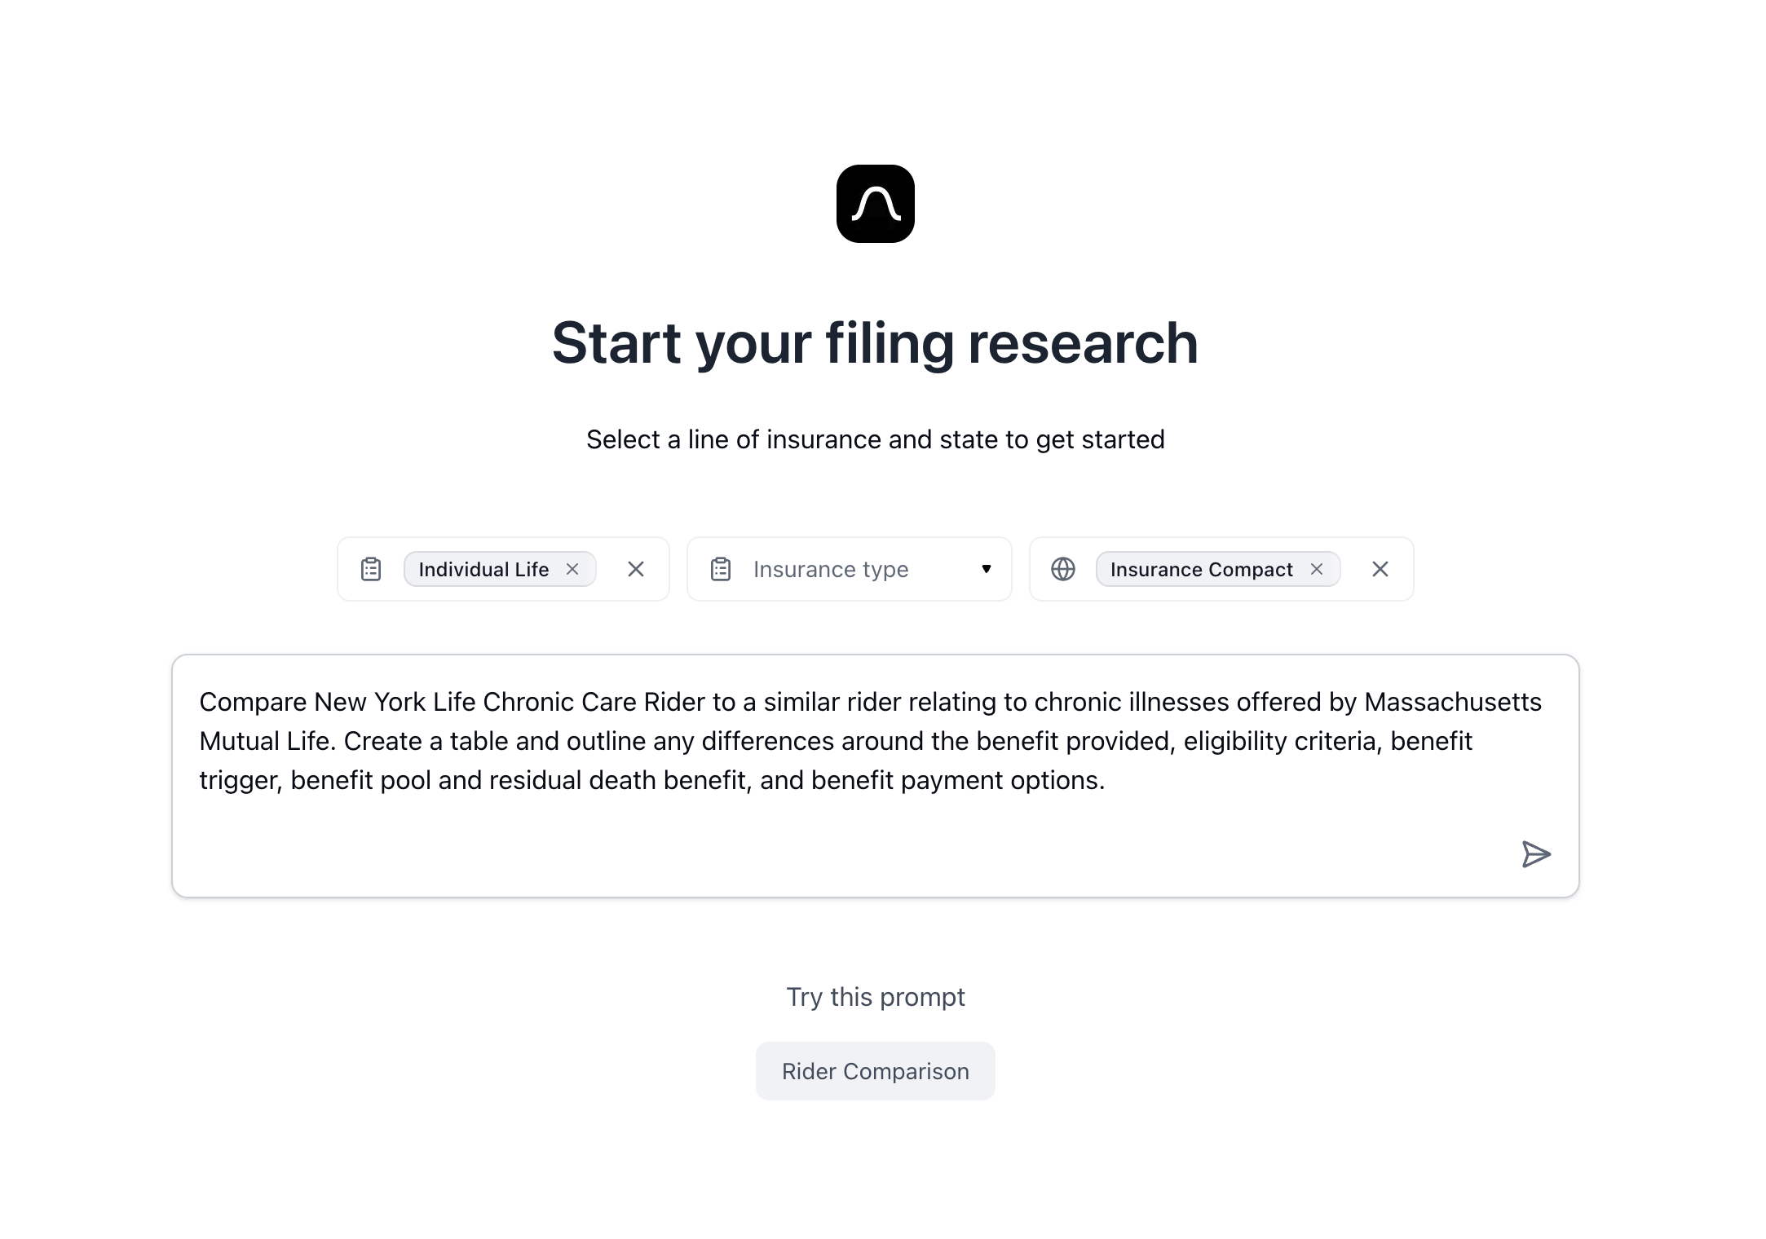The image size is (1766, 1239).
Task: Select the Insurance Compact chip label
Action: [x=1201, y=569]
